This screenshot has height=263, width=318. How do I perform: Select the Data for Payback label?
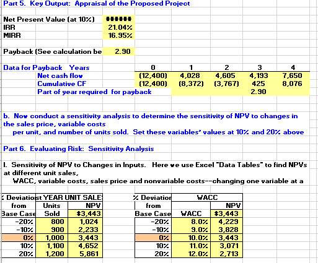tap(33, 67)
